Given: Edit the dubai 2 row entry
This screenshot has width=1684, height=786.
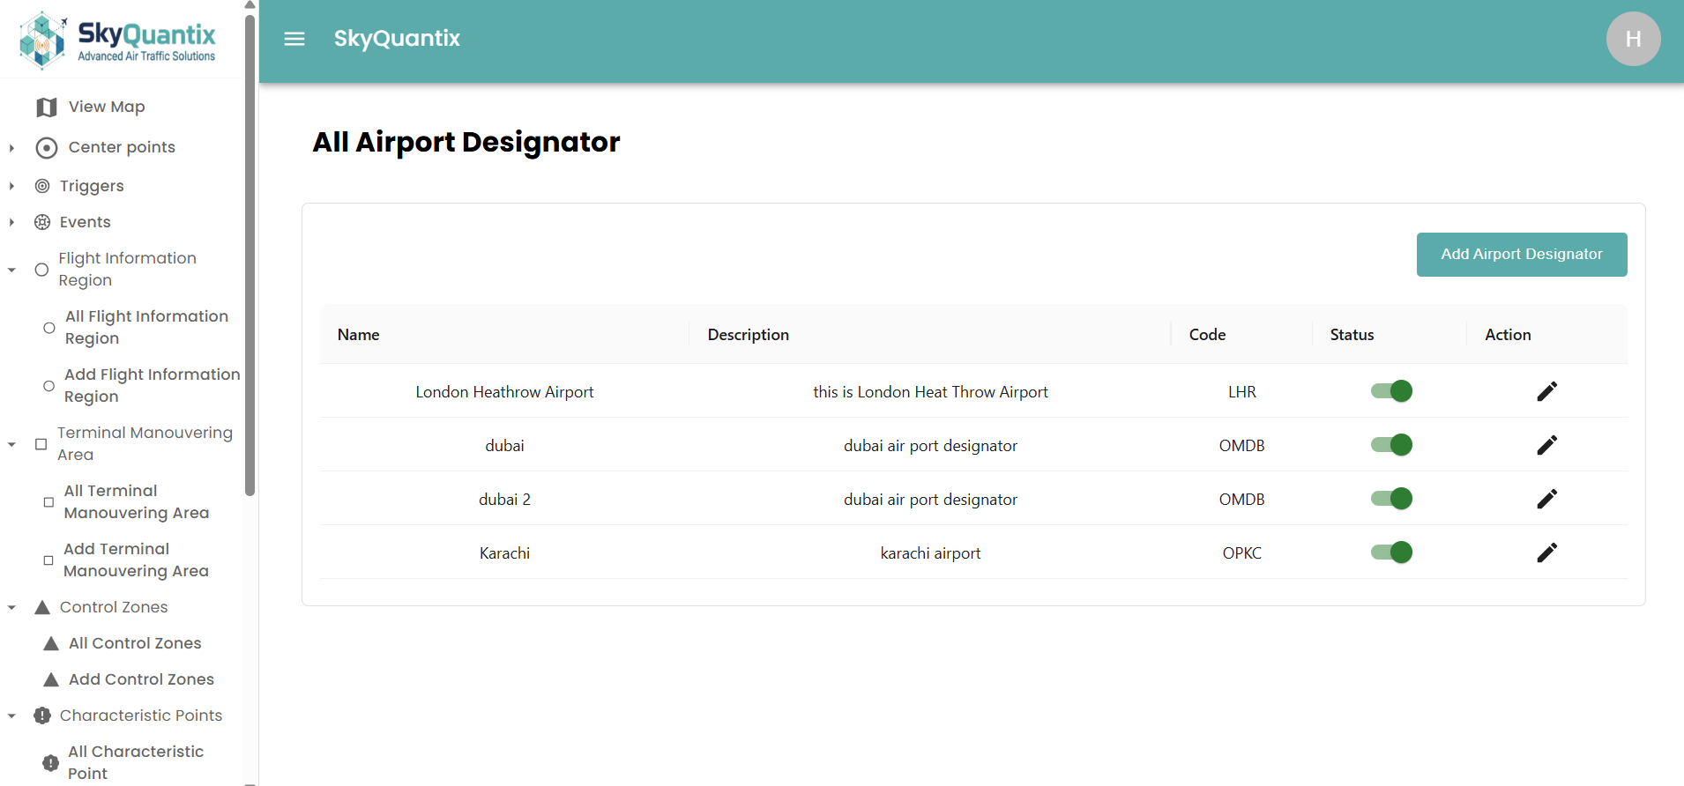Looking at the screenshot, I should tap(1546, 499).
